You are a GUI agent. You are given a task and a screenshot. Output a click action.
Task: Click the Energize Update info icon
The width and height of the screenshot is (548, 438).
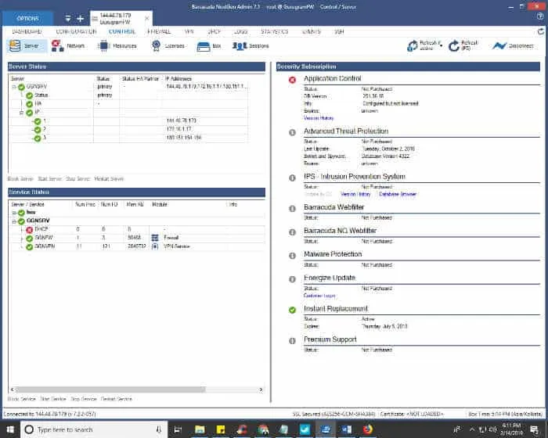click(292, 279)
